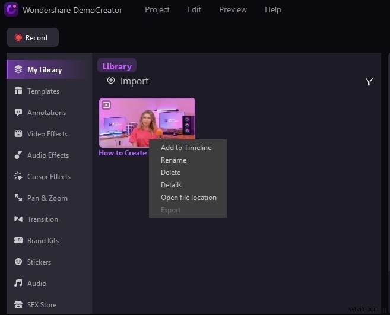
Task: Open the SFX Store label
Action: (42, 305)
